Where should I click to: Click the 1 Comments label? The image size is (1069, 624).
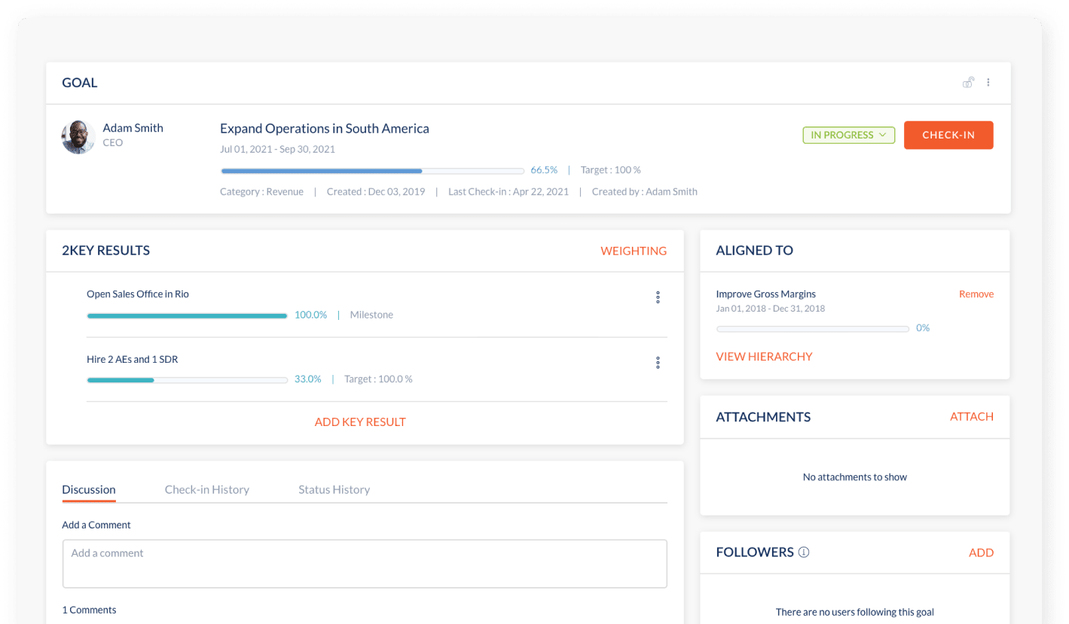89,610
